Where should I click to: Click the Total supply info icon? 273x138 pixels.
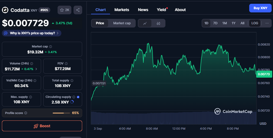click(x=72, y=81)
